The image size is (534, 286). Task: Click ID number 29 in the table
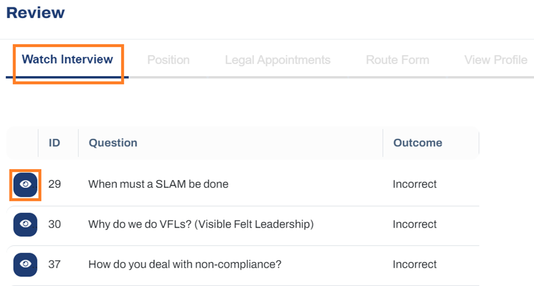click(x=55, y=184)
